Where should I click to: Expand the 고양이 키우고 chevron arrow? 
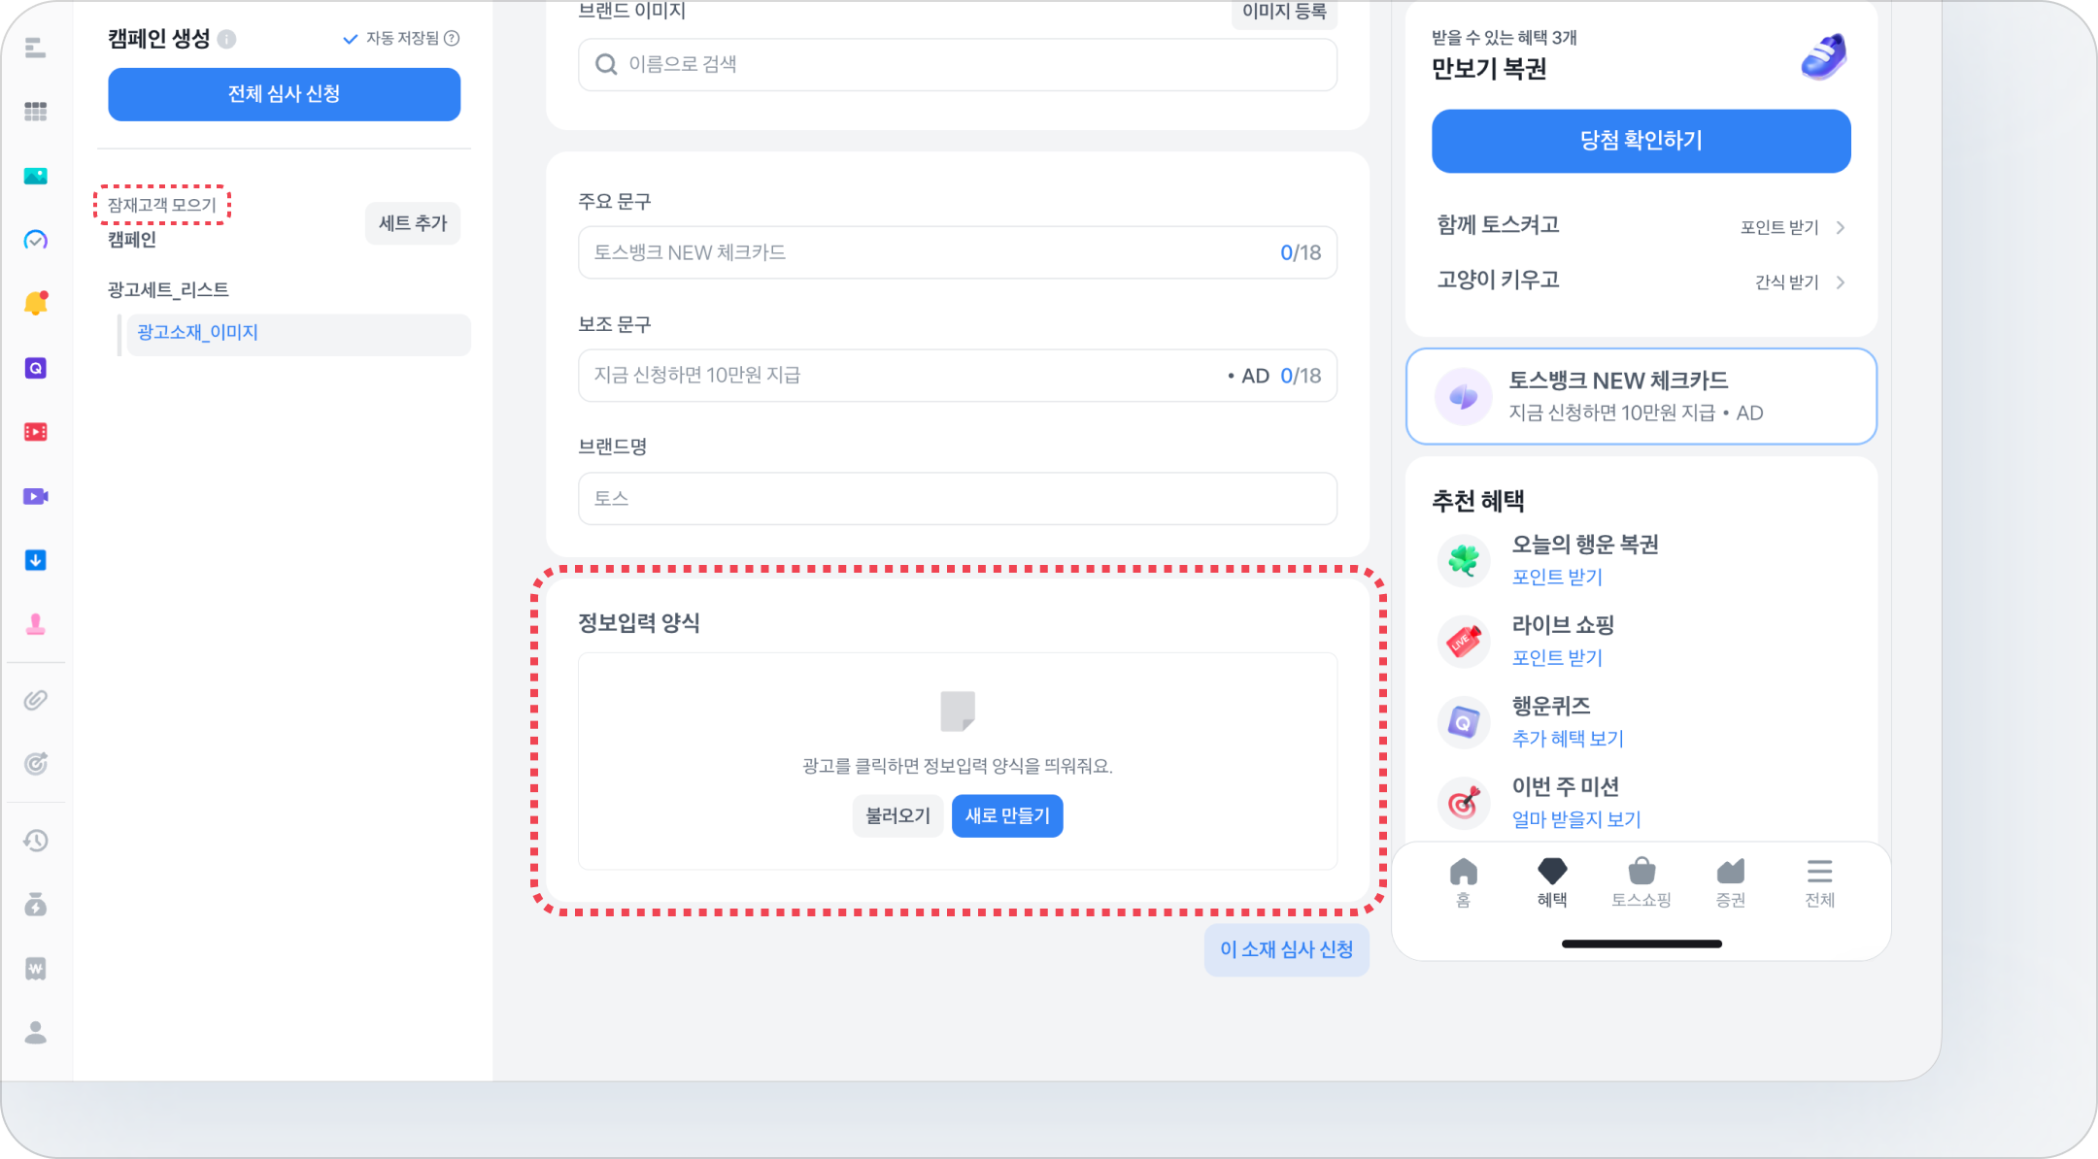[x=1840, y=282]
